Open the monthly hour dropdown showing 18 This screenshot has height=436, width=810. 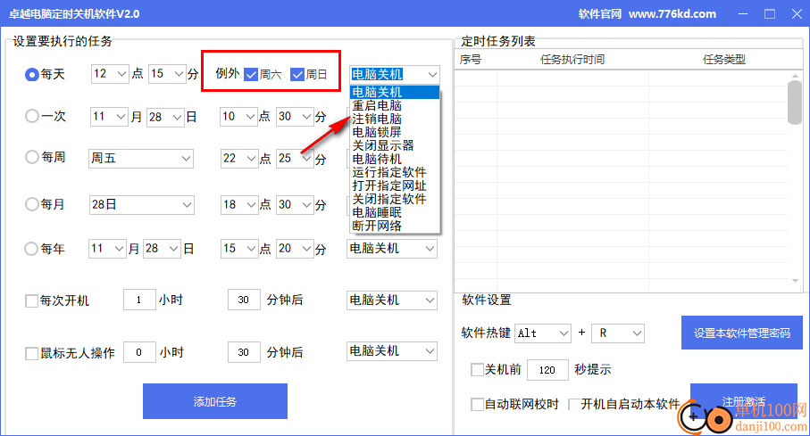[239, 205]
